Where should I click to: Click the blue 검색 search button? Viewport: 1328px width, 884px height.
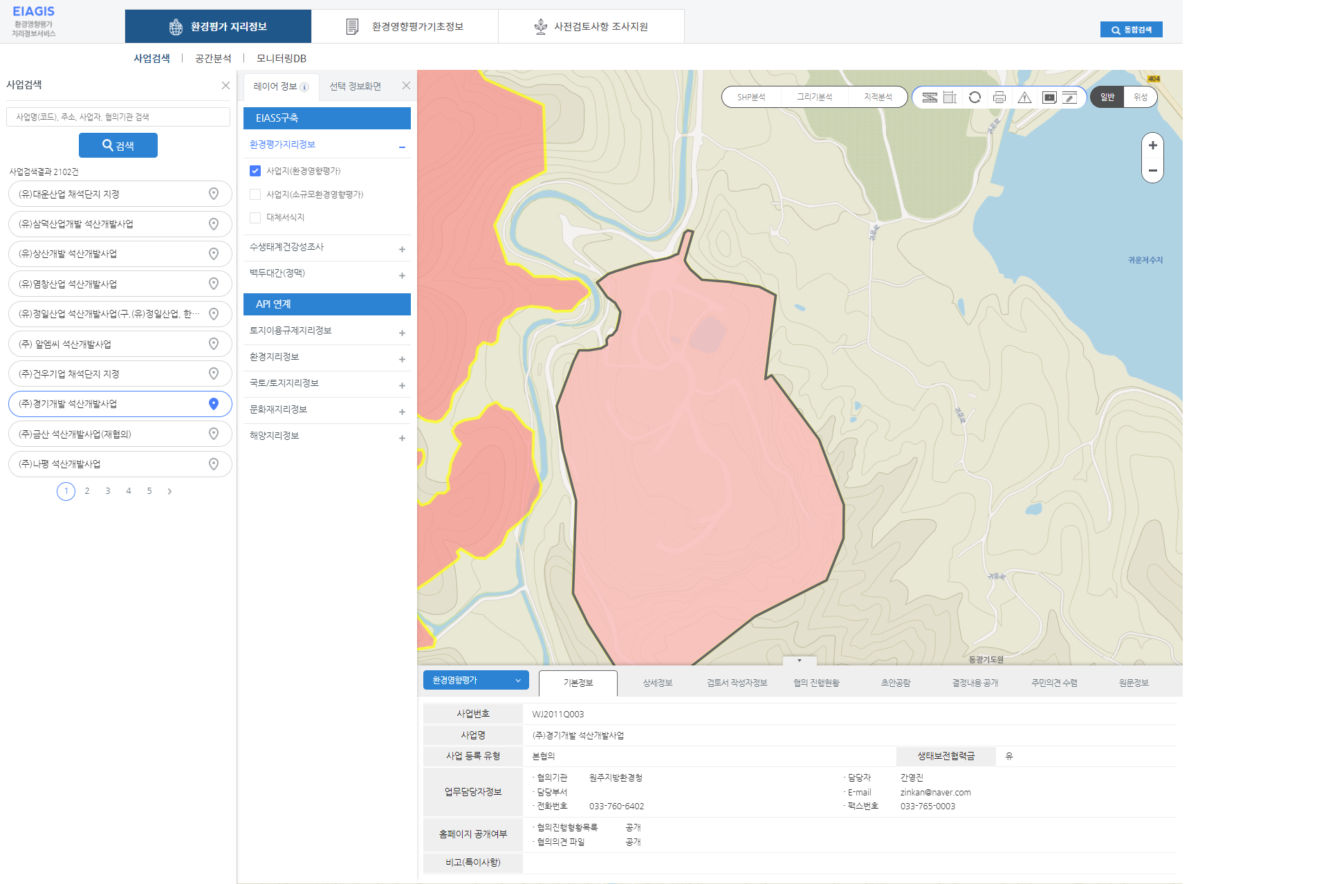[x=118, y=145]
